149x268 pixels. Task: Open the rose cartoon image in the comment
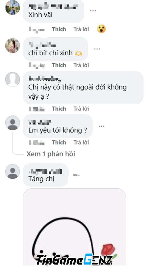pyautogui.click(x=75, y=227)
